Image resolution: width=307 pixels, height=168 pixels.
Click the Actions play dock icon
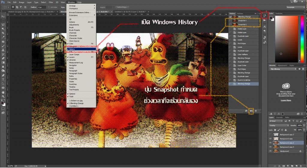264,20
